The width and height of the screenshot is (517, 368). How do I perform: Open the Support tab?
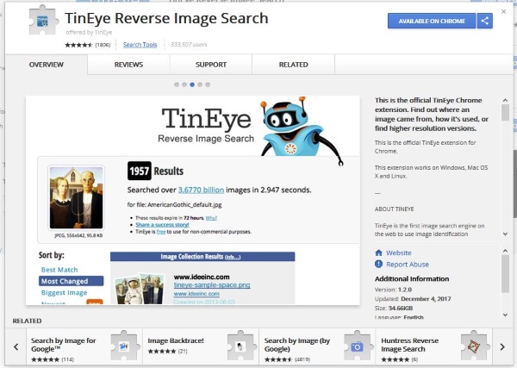211,65
